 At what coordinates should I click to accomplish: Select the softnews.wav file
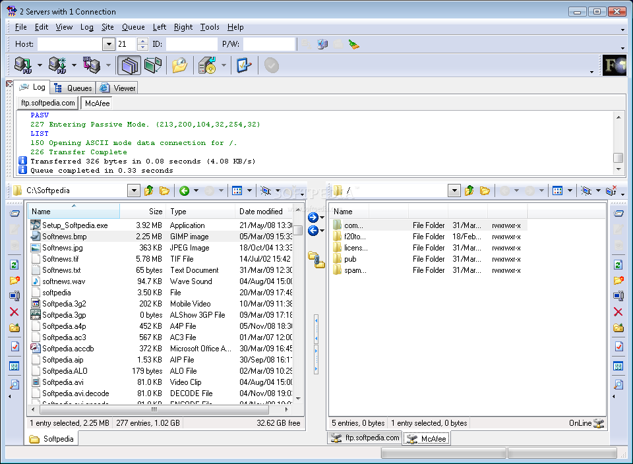click(x=64, y=281)
